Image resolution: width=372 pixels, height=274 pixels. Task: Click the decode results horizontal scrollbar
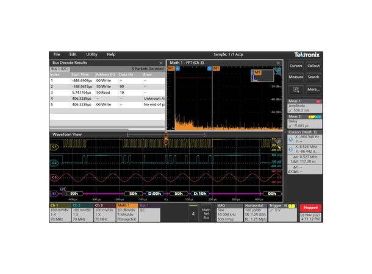click(x=89, y=129)
